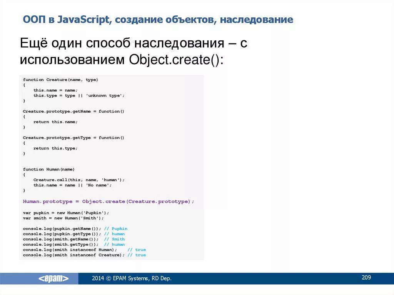Click the line 'return this.name;'

[x=55, y=122]
